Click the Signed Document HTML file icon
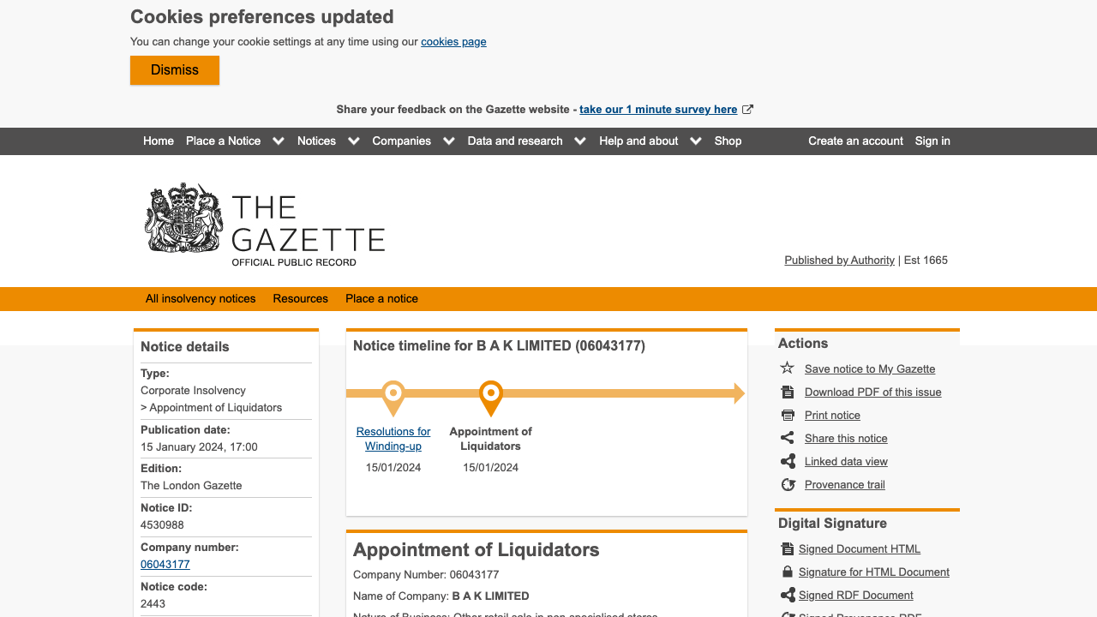This screenshot has height=617, width=1097. [x=788, y=548]
